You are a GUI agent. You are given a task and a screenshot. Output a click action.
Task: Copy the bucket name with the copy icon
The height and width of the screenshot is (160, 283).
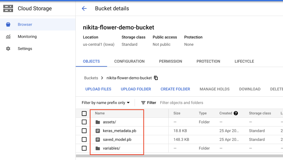point(156,78)
